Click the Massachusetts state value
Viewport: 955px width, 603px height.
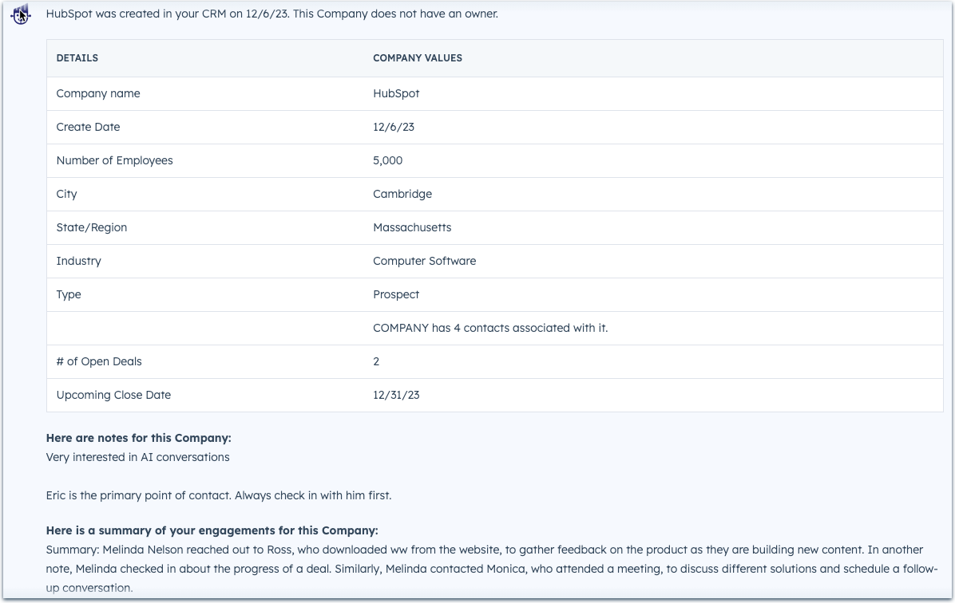click(412, 227)
